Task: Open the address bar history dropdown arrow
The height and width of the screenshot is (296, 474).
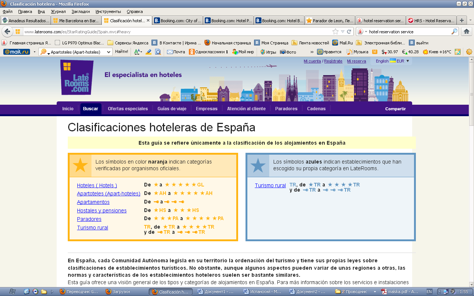Action: point(343,31)
